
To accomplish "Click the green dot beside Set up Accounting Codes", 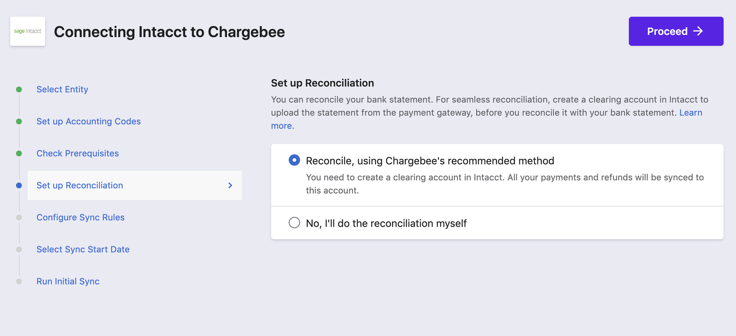I will 19,122.
